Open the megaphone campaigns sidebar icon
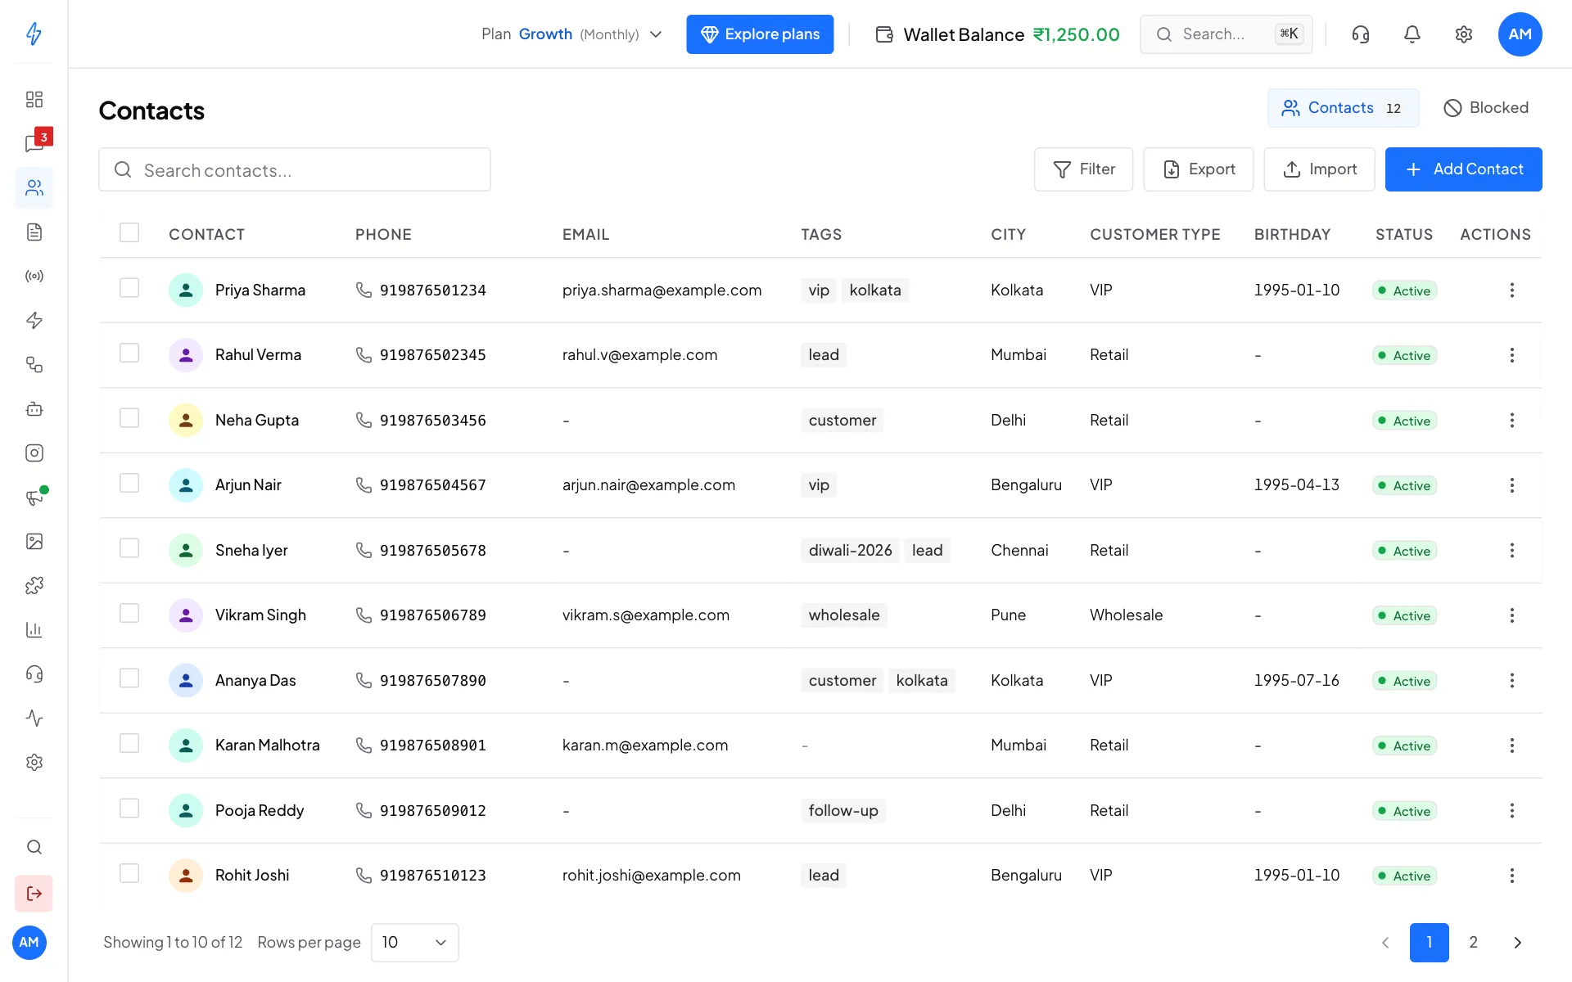1572x982 pixels. pos(34,497)
